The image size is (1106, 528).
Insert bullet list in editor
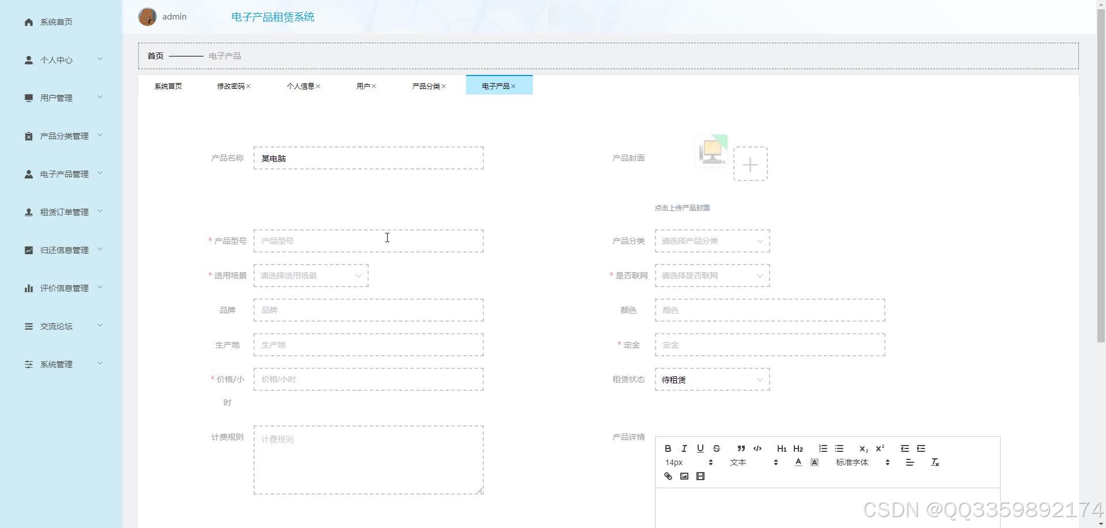click(x=839, y=448)
